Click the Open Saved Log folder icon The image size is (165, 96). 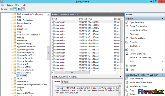pyautogui.click(x=127, y=22)
